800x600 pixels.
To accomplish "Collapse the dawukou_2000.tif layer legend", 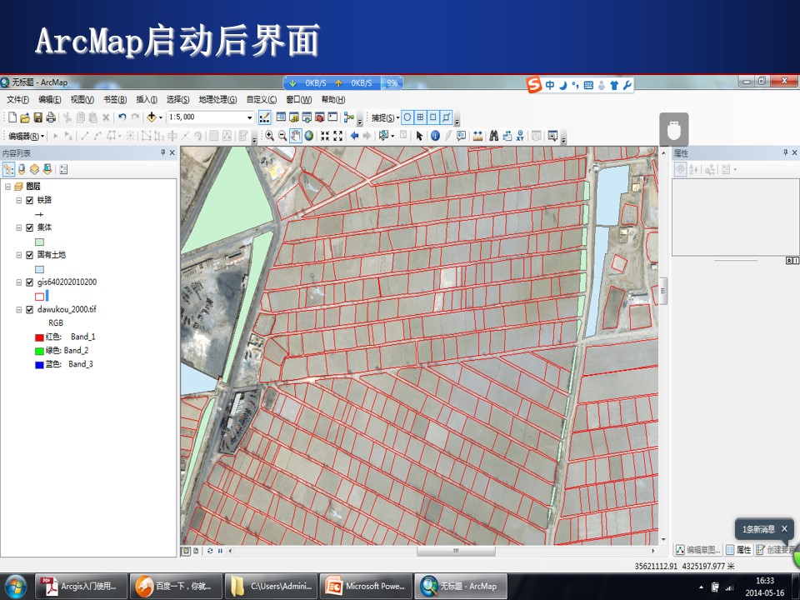I will click(19, 310).
